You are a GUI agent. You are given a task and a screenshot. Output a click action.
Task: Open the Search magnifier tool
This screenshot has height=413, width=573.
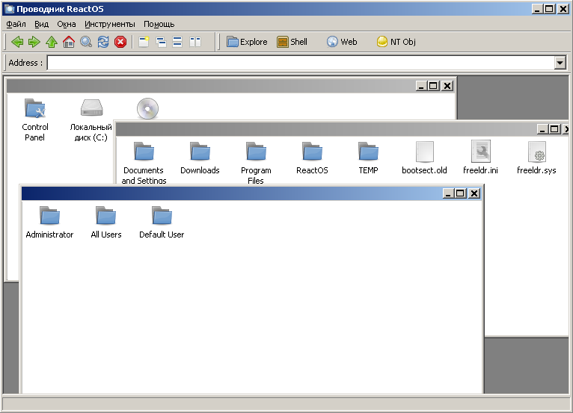86,42
